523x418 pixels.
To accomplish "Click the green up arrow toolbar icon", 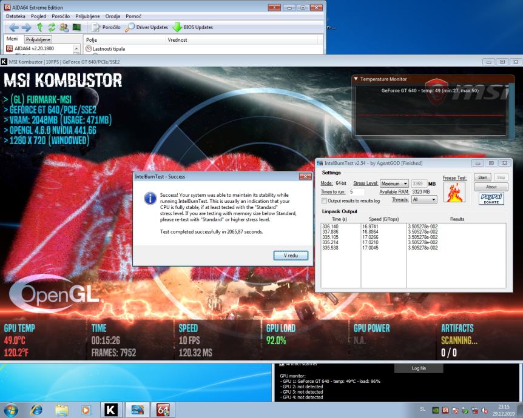I will coord(39,27).
